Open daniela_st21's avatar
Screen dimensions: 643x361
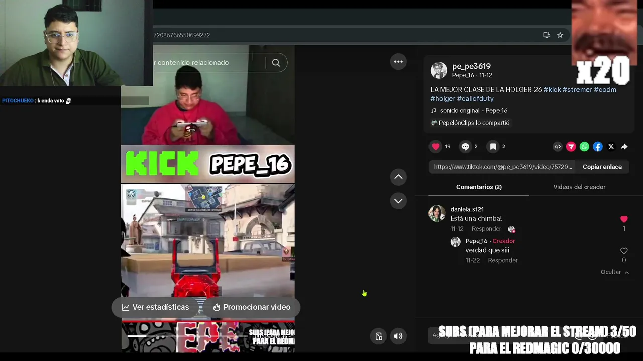pyautogui.click(x=437, y=213)
